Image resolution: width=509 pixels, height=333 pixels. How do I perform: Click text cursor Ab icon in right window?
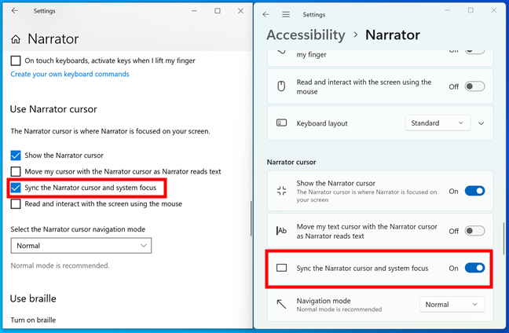coord(281,231)
